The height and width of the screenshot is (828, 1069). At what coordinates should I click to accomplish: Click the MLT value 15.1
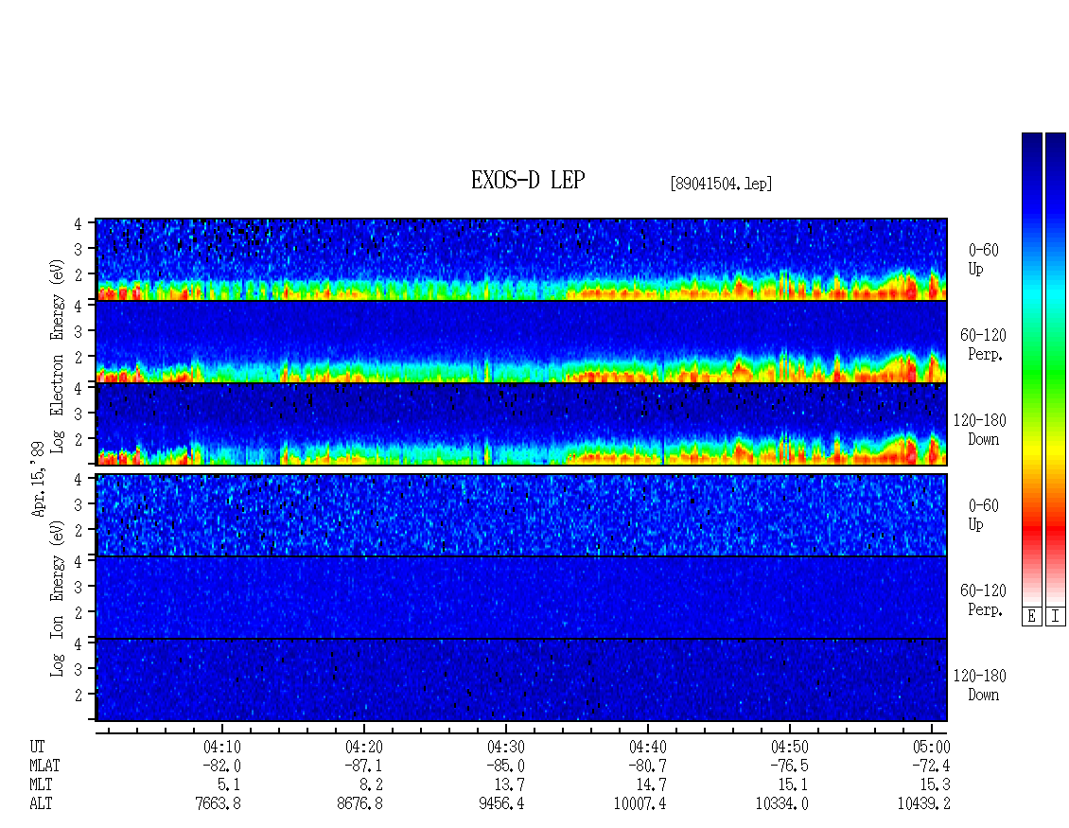(x=794, y=785)
